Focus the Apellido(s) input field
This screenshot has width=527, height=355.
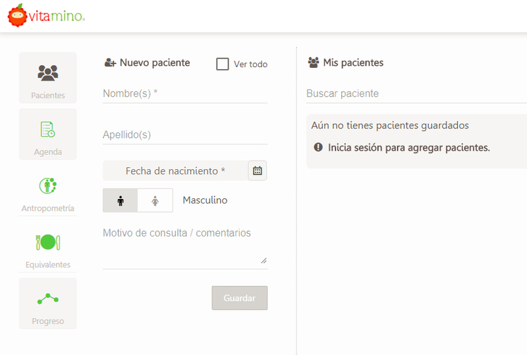[x=184, y=135]
